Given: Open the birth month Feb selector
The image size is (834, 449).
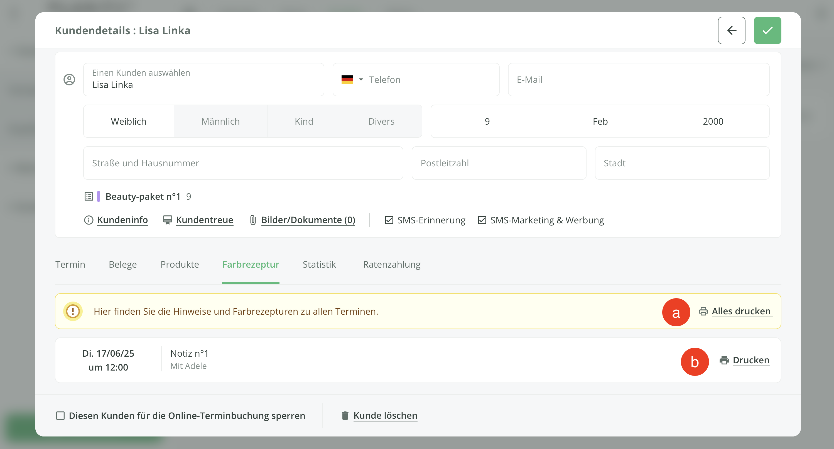Looking at the screenshot, I should click(x=600, y=121).
